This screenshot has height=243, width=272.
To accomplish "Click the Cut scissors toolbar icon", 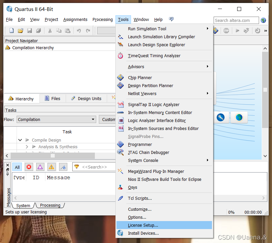I will pos(50,31).
